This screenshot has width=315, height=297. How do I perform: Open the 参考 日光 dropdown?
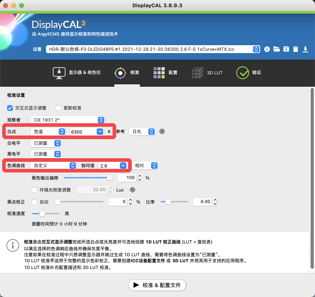[142, 132]
